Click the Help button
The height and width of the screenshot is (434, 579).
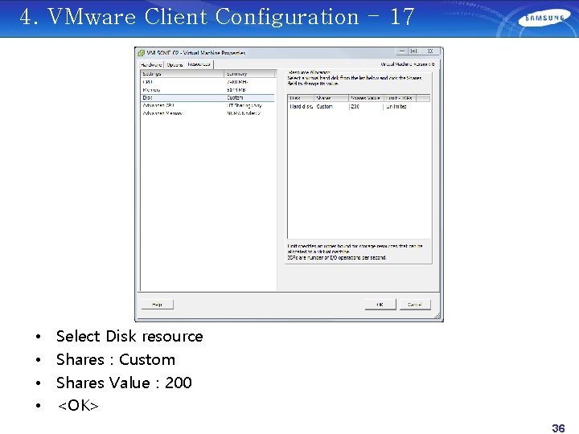(158, 305)
